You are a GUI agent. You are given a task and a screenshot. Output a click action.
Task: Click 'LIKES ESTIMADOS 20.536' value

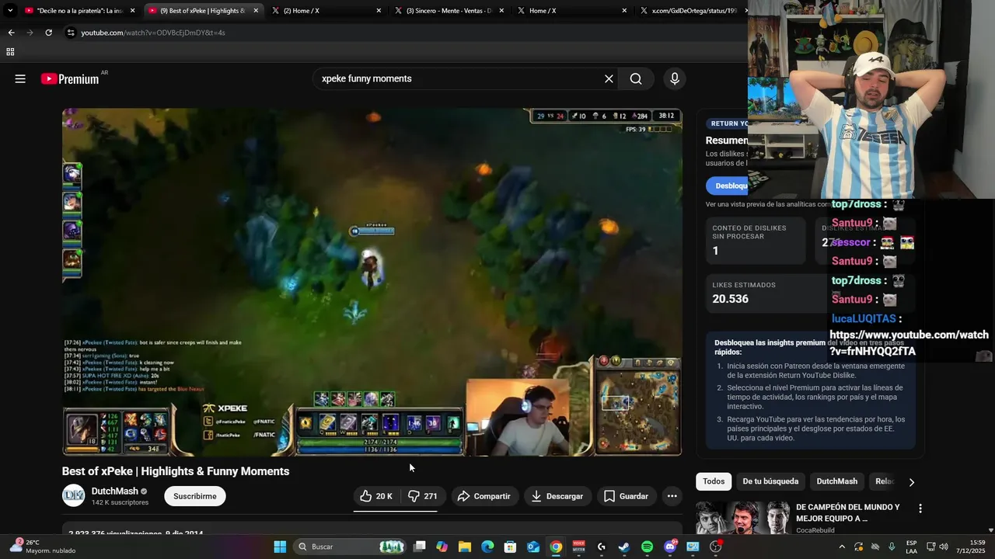pyautogui.click(x=731, y=299)
